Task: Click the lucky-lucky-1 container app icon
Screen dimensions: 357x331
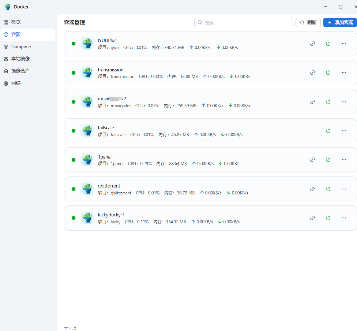Action: pos(87,218)
